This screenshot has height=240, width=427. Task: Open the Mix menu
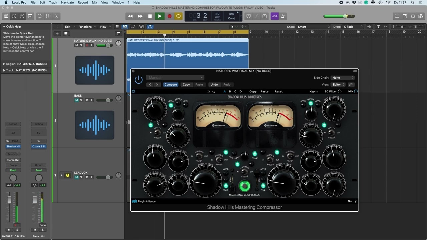[x=94, y=2]
